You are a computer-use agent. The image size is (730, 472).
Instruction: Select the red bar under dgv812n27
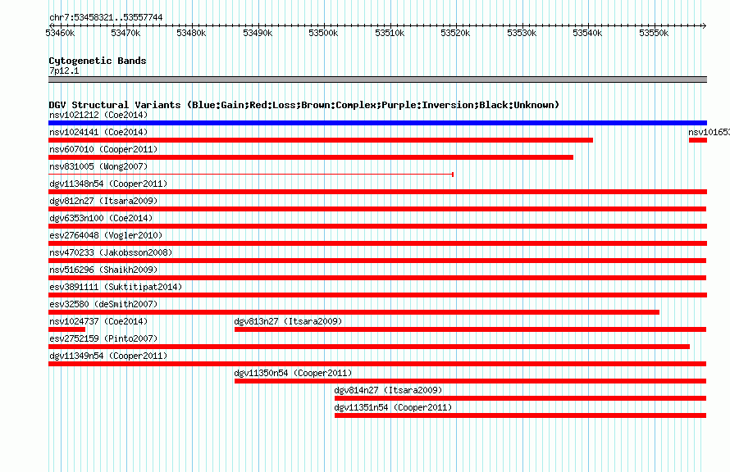click(377, 209)
